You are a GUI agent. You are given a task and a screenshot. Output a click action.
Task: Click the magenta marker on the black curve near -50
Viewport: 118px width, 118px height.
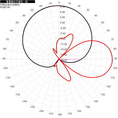(x=27, y=23)
